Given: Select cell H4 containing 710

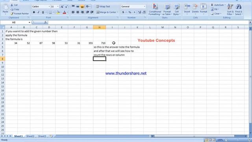Looking at the screenshot, I should click(100, 43).
